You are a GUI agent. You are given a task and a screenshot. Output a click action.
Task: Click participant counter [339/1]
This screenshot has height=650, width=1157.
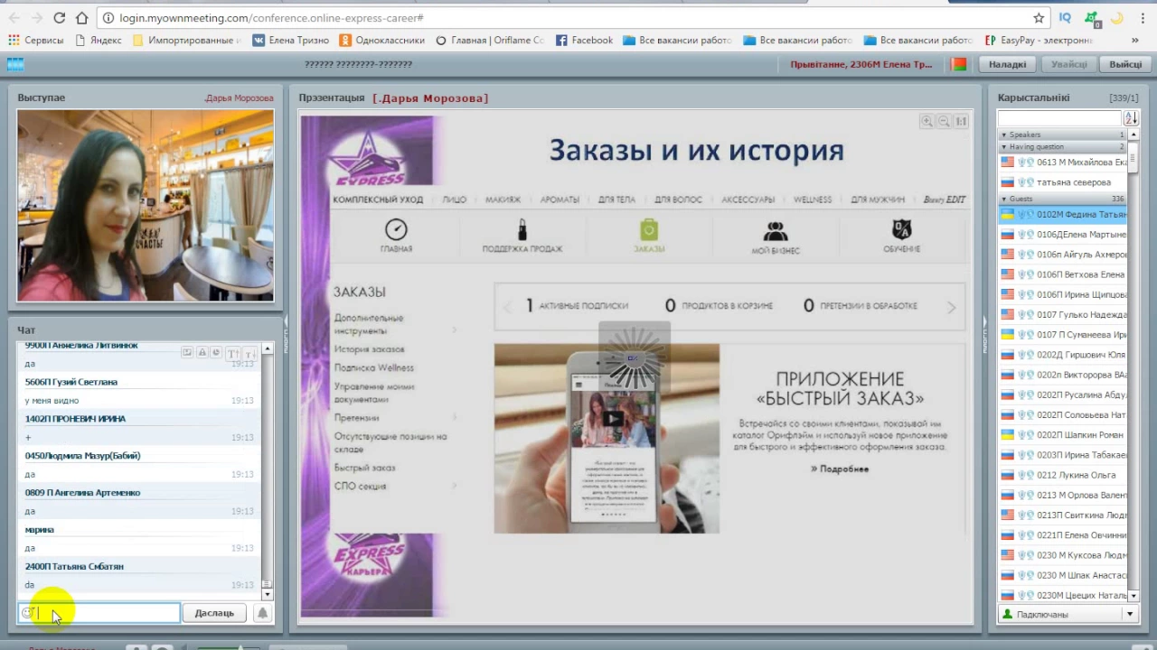(x=1124, y=97)
